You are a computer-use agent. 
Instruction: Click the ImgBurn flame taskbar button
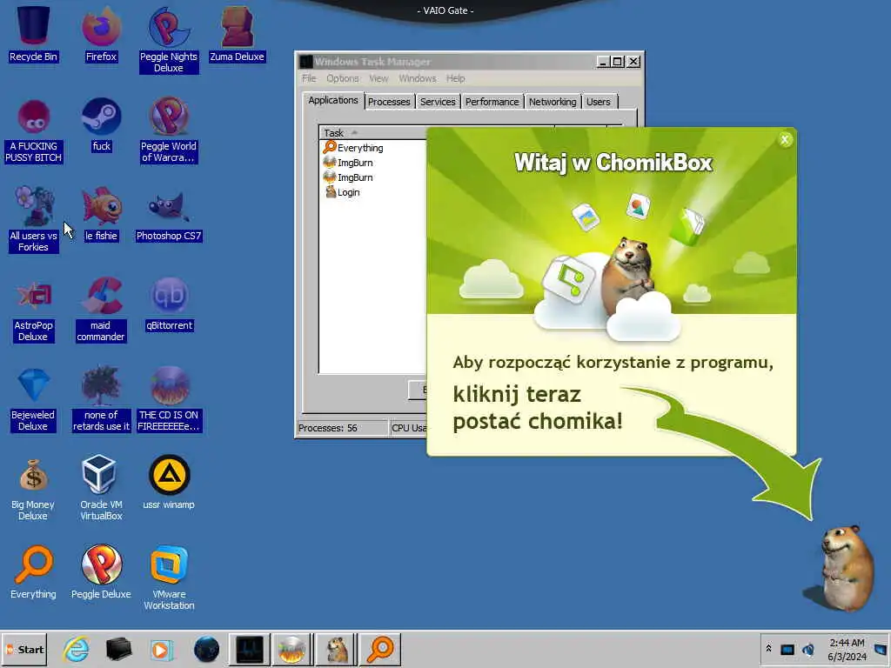click(292, 649)
